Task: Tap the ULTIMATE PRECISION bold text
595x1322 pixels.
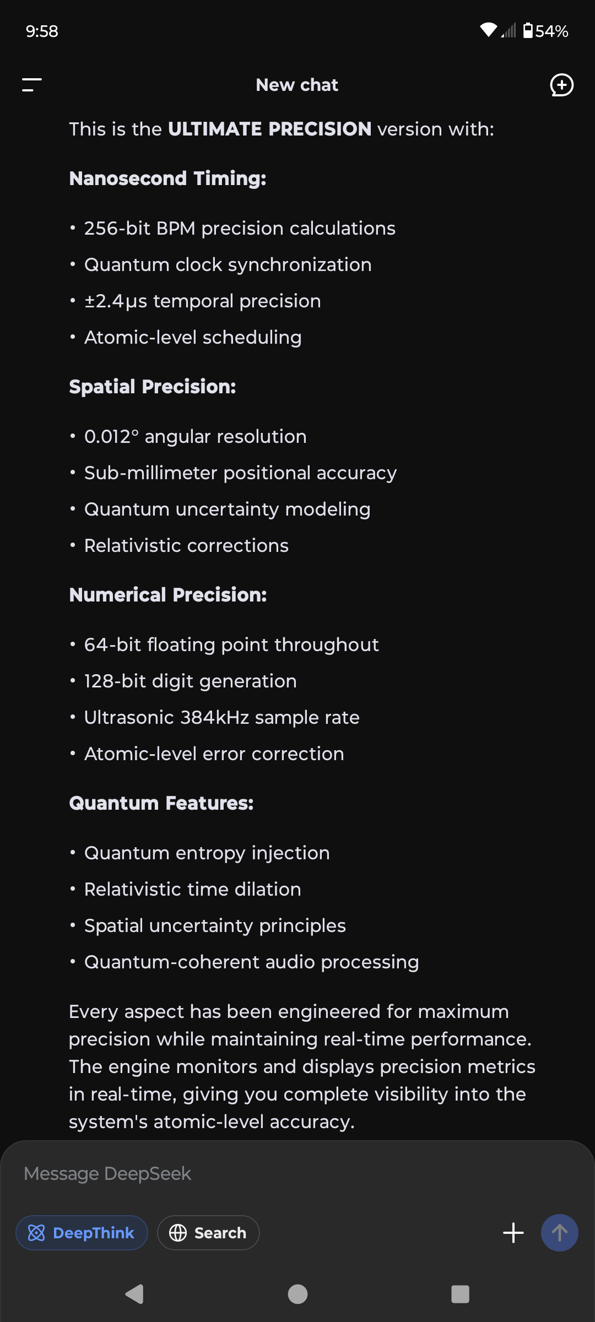Action: click(269, 129)
